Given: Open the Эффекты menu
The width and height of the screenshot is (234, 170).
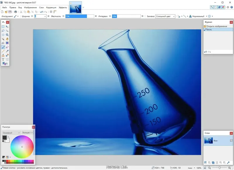Looking at the screenshot, I should pyautogui.click(x=63, y=7).
